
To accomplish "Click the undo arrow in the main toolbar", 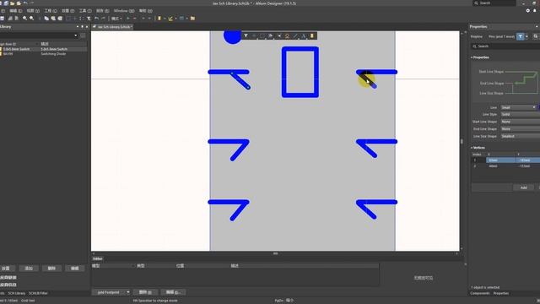I will (x=96, y=19).
